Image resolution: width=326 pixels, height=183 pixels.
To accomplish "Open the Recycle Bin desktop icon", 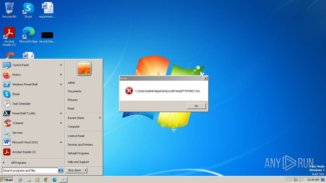I will point(9,10).
